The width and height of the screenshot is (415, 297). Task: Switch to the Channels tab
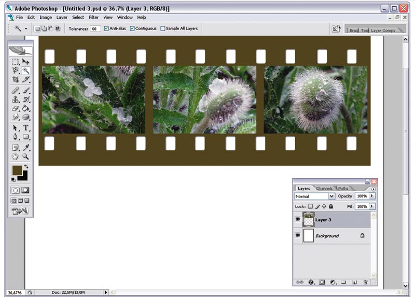point(324,188)
